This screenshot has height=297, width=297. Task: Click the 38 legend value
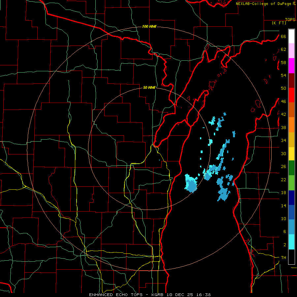point(283,127)
